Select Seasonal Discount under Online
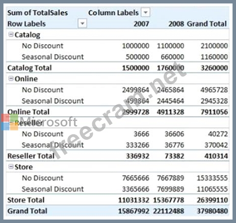The image size is (236, 223). (52, 101)
